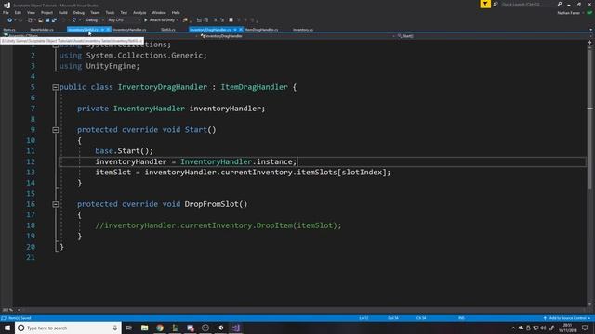Open the Edit menu
The width and height of the screenshot is (595, 334).
[18, 12]
